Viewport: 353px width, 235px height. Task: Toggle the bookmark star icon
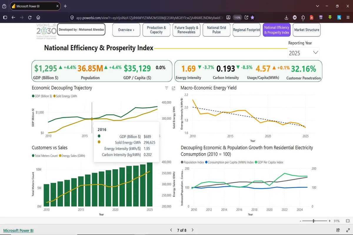click(252, 17)
